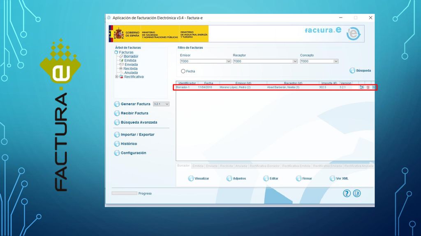The width and height of the screenshot is (421, 236).
Task: Open the Concepto dropdown
Action: [x=319, y=61]
